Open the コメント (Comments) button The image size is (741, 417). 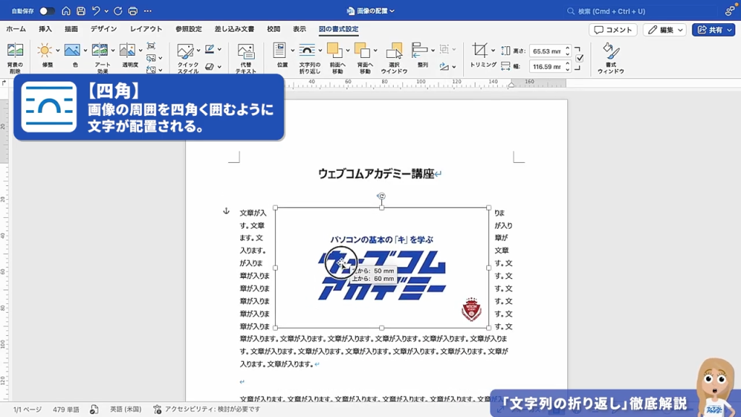pyautogui.click(x=614, y=29)
